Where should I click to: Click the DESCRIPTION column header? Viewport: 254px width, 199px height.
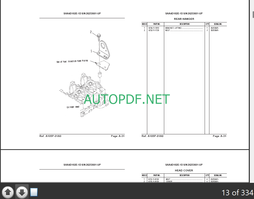click(x=184, y=24)
